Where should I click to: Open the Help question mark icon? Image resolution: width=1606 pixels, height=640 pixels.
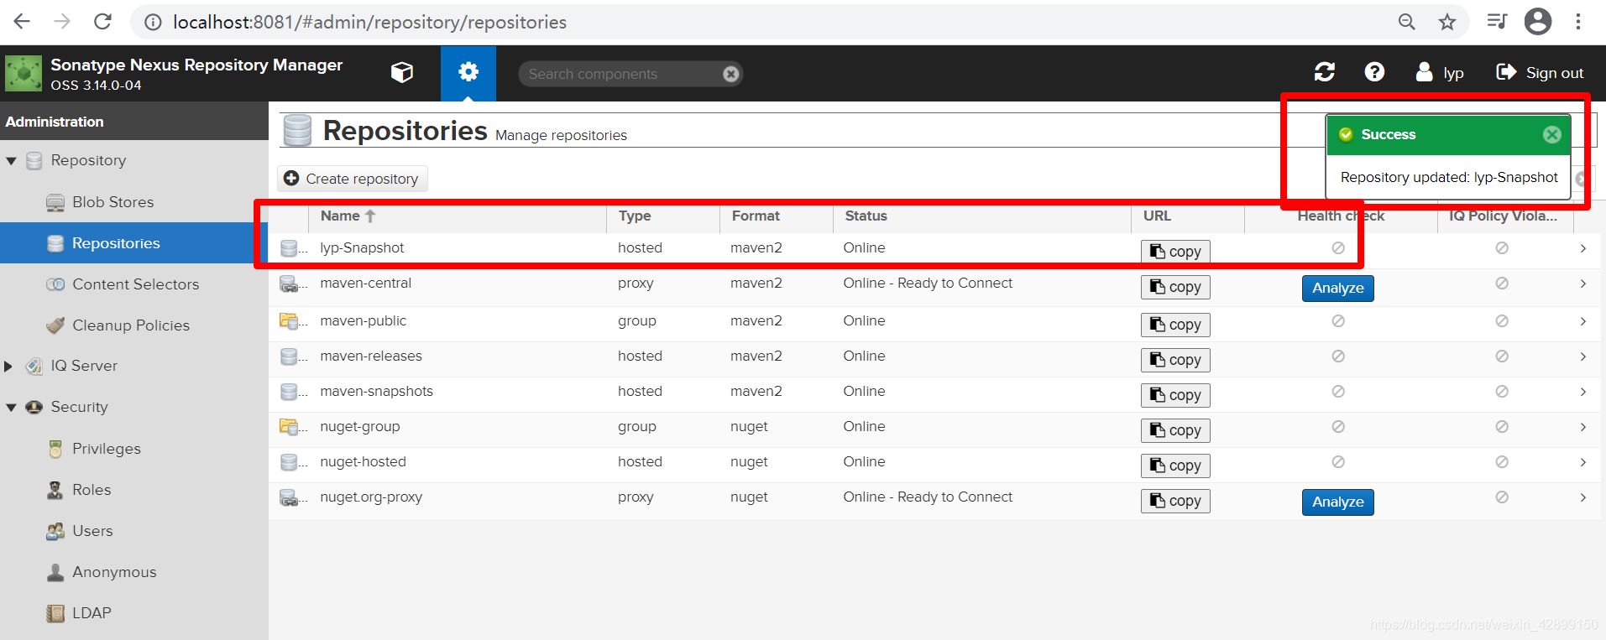click(x=1374, y=72)
